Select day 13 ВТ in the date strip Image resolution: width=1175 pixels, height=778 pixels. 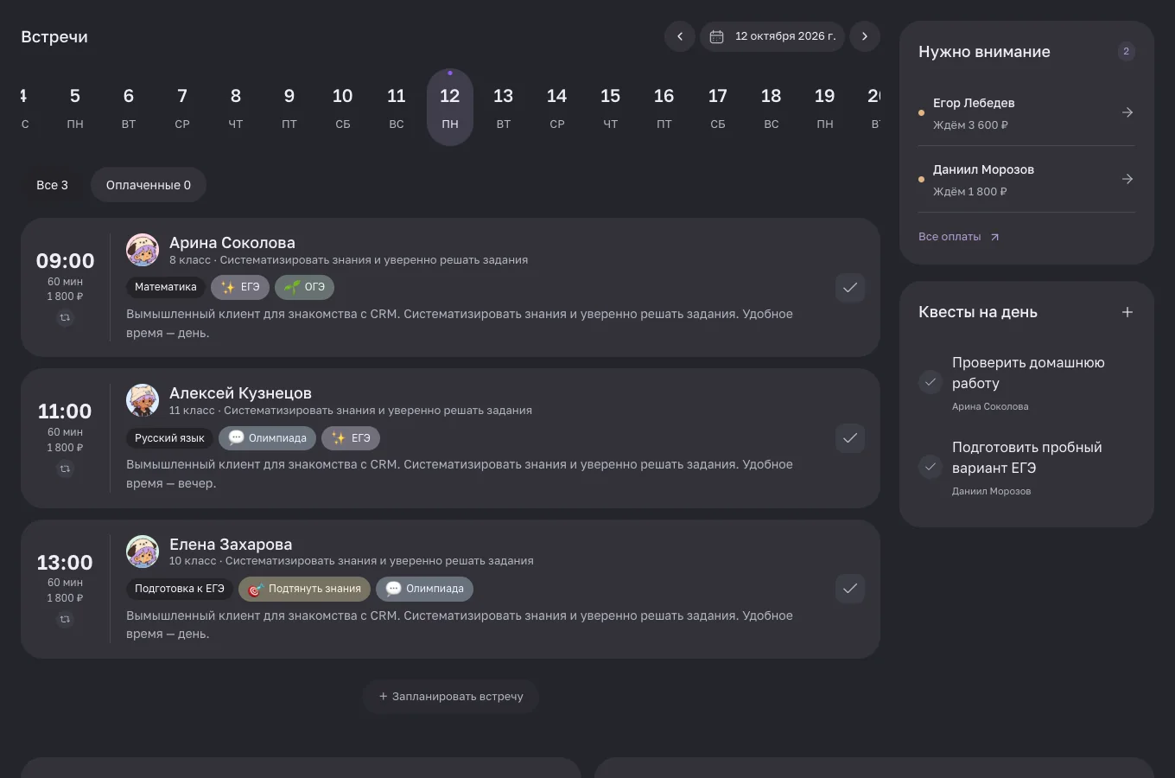pos(504,107)
